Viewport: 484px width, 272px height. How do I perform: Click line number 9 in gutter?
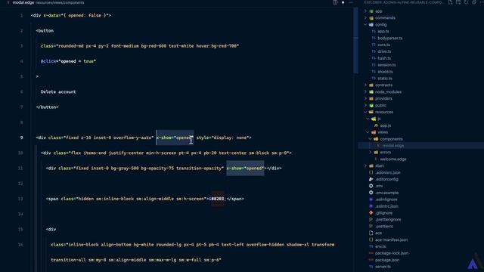21,138
